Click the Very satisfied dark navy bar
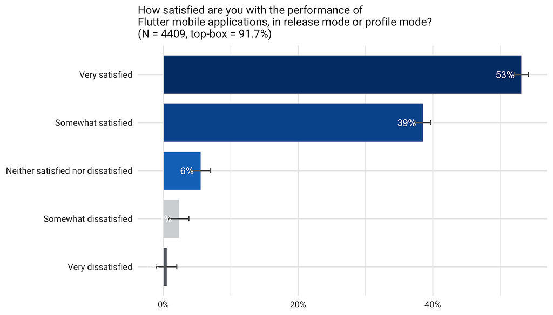The width and height of the screenshot is (553, 315). (x=342, y=74)
